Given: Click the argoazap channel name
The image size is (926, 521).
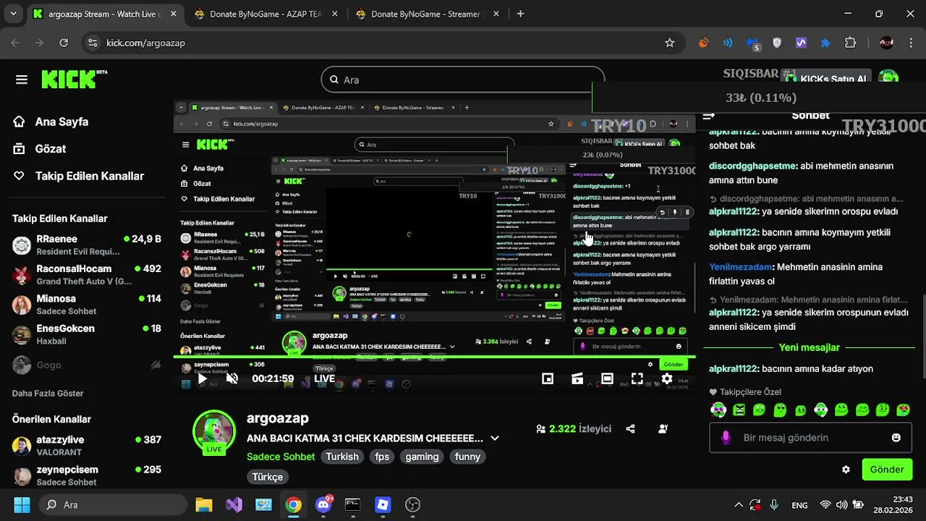Looking at the screenshot, I should 278,418.
